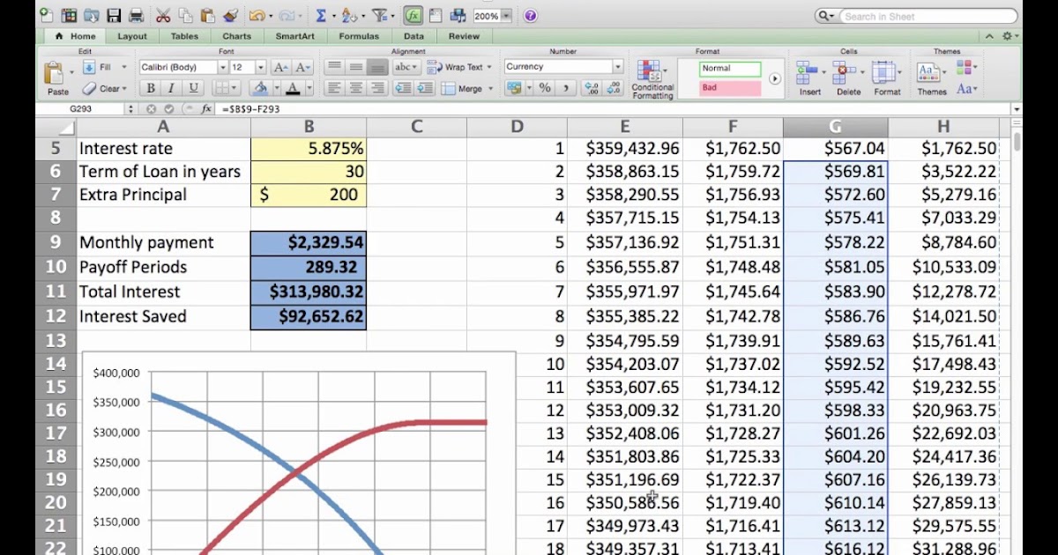Open the Charts ribbon tab
Image resolution: width=1058 pixels, height=555 pixels.
[x=236, y=36]
